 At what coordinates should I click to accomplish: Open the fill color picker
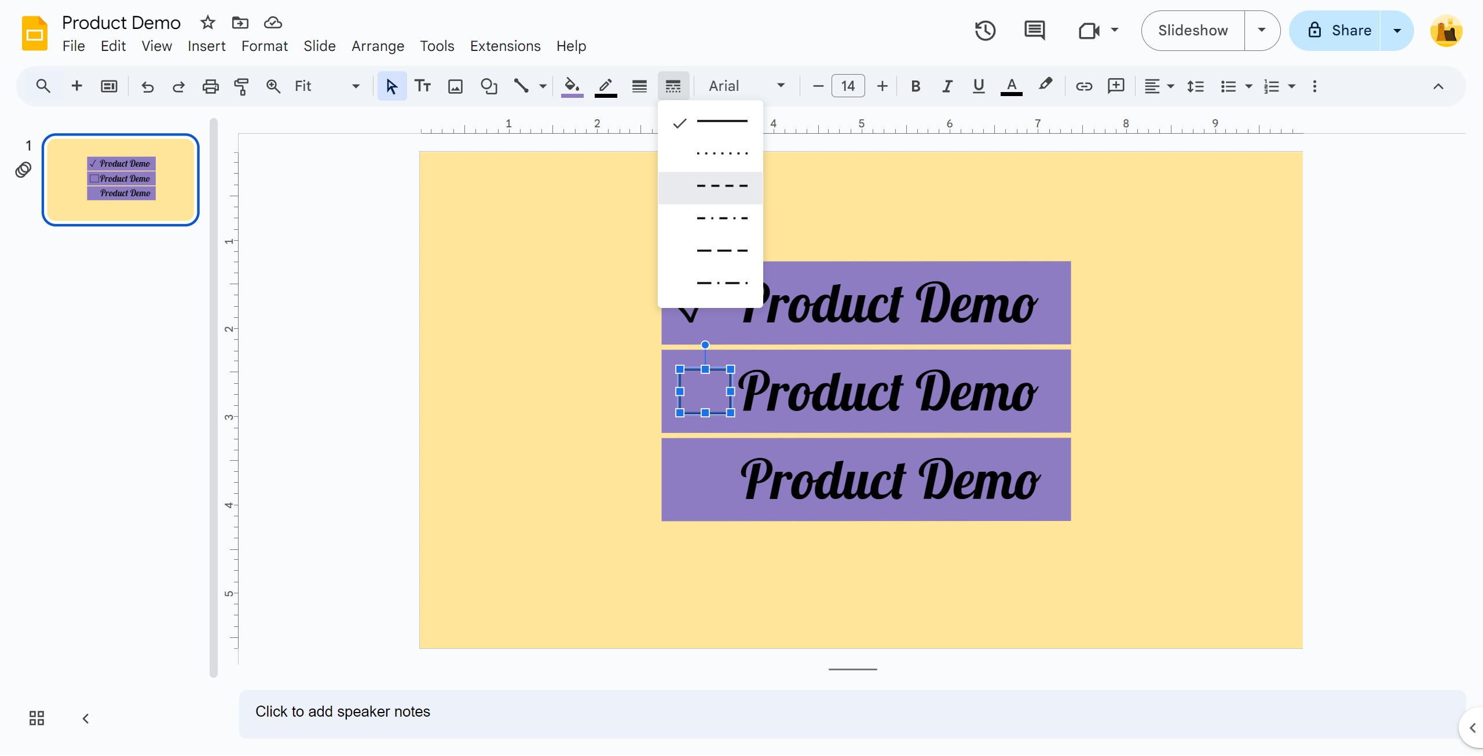[572, 86]
